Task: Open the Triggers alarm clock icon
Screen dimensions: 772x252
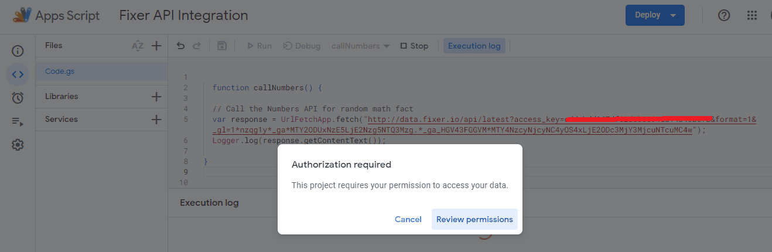Action: [18, 98]
